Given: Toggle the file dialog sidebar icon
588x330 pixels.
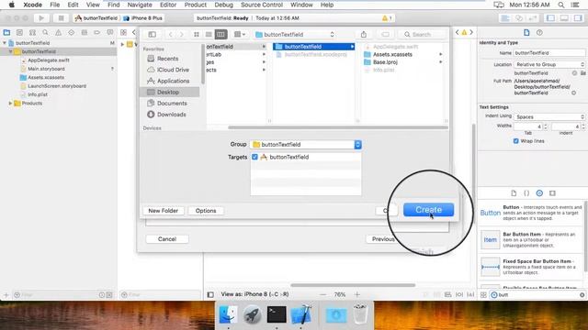Looking at the screenshot, I should click(x=152, y=35).
